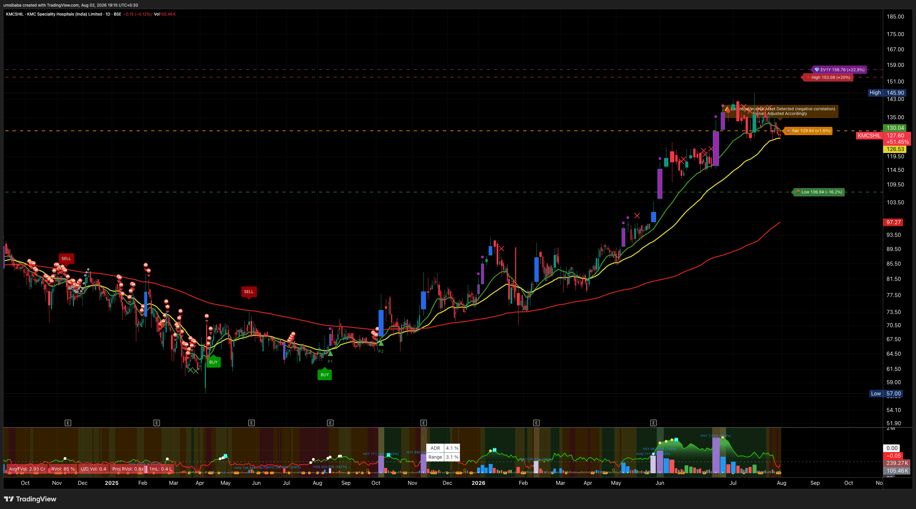Viewport: 916px width, 509px height.
Task: Click the leftmost earnings E marker
Action: pos(68,423)
